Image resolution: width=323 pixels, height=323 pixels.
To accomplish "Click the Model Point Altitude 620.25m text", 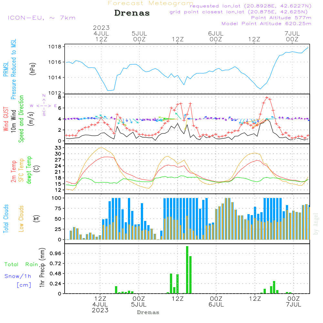I will [266, 24].
